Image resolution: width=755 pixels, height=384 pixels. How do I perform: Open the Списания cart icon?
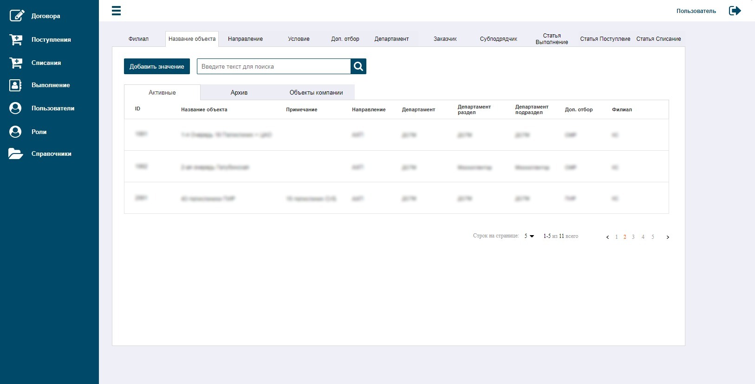point(16,63)
